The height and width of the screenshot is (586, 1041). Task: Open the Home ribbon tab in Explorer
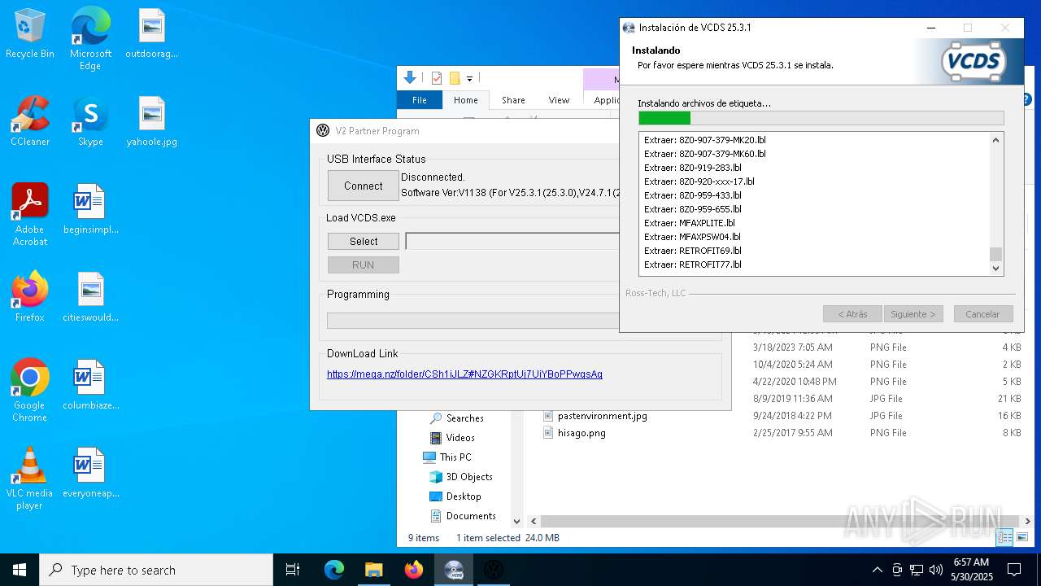(466, 100)
